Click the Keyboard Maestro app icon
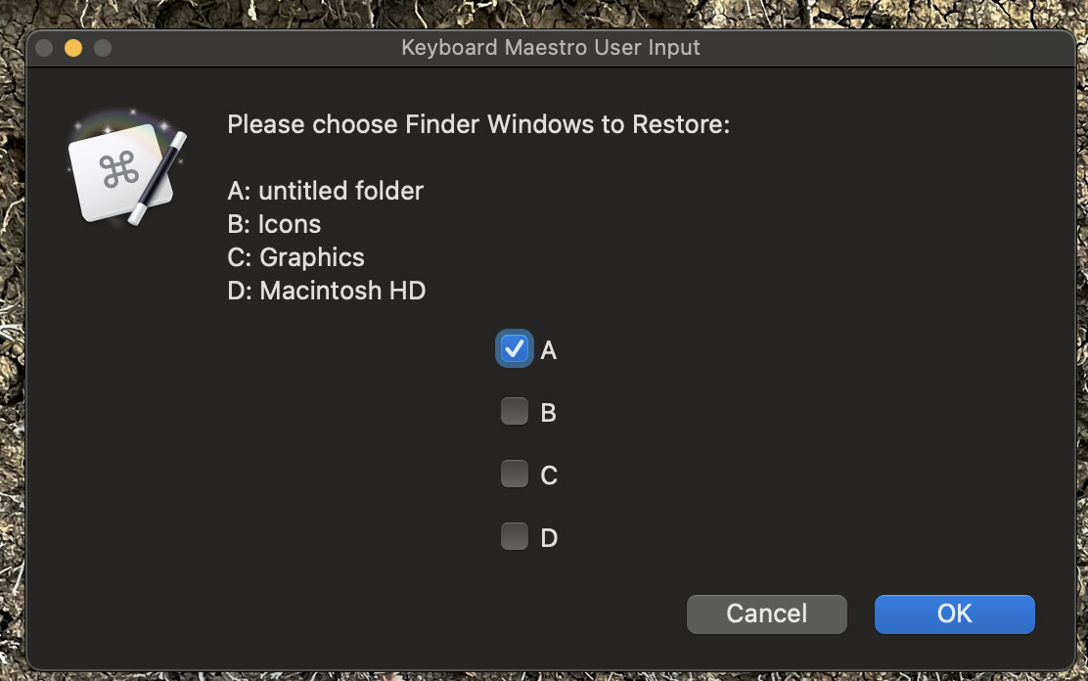The height and width of the screenshot is (681, 1088). (x=127, y=167)
